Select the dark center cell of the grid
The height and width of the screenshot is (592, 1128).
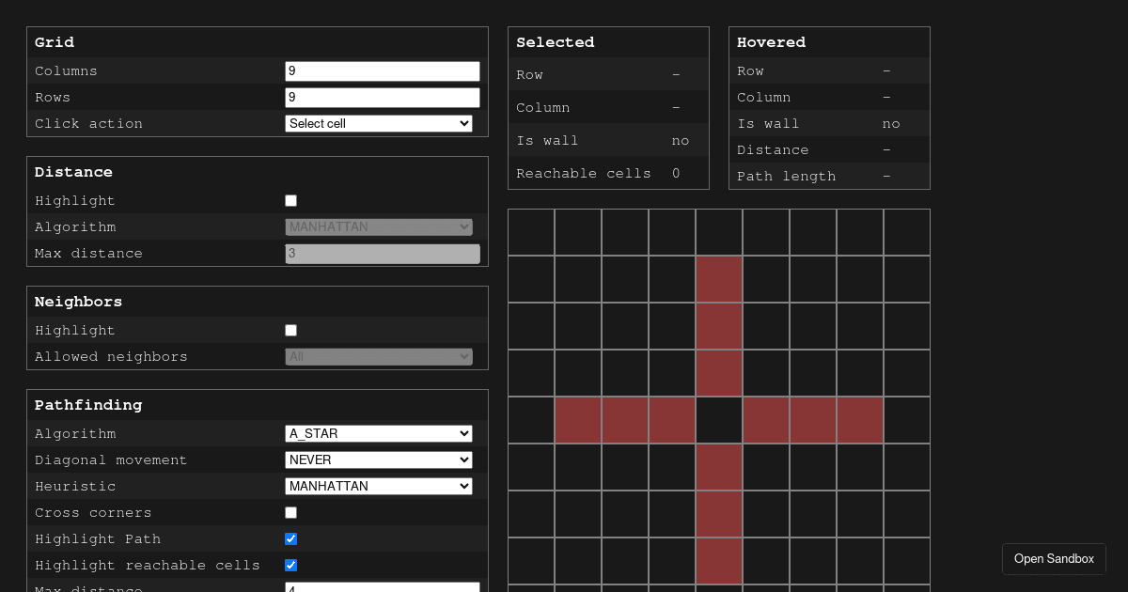(719, 420)
